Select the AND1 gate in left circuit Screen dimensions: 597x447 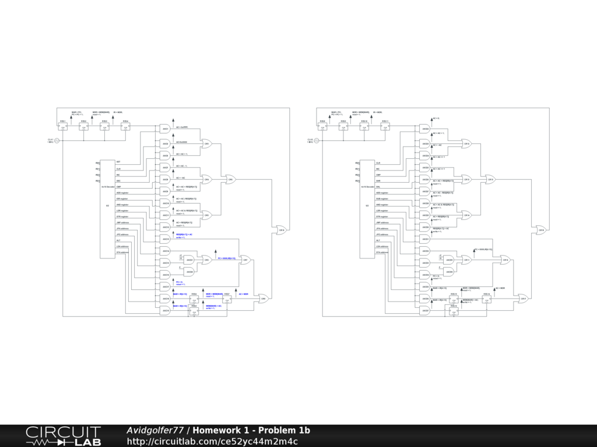(164, 129)
